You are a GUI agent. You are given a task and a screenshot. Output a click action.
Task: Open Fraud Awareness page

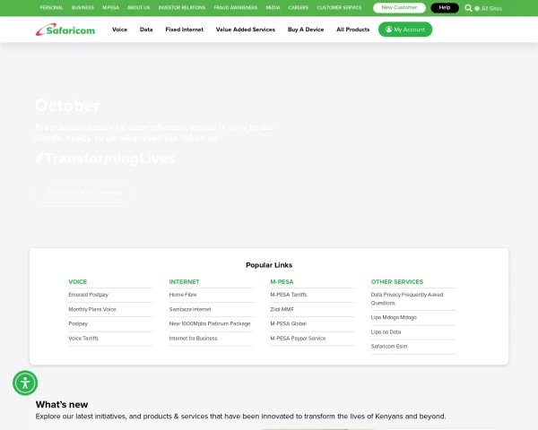[236, 7]
